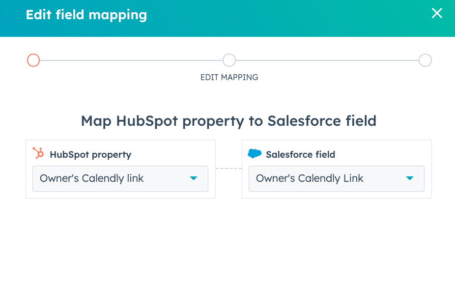Click the "Map HubSpot property to Salesforce field" heading
This screenshot has width=455, height=286.
[x=228, y=120]
